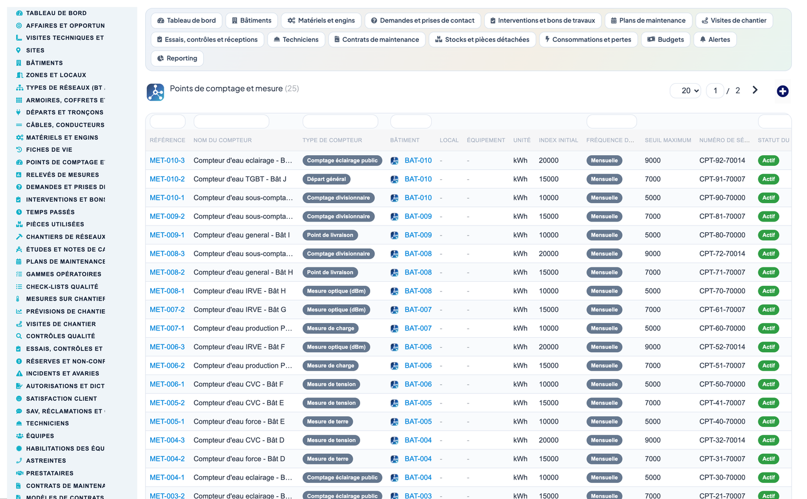
Task: Open the Matériels et engins tab
Action: click(x=321, y=21)
